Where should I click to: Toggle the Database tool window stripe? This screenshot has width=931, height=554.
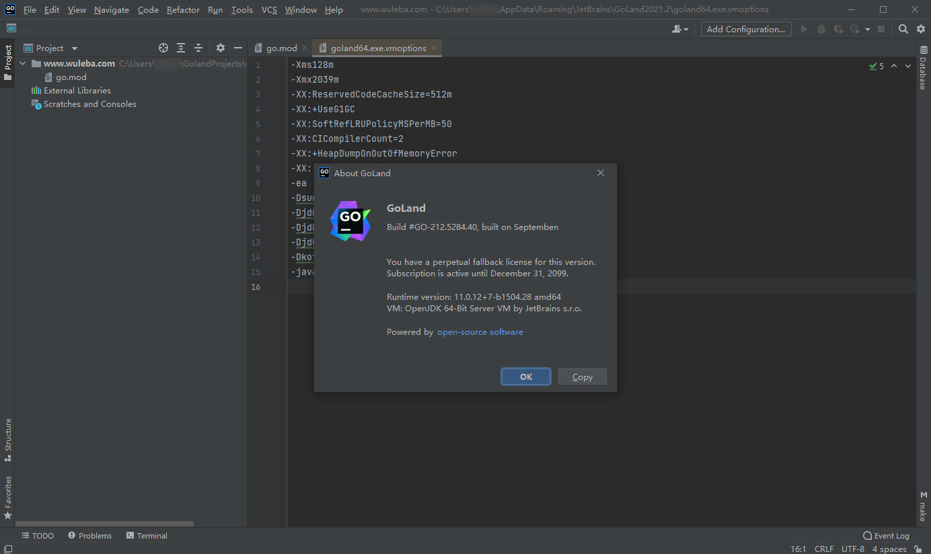[x=923, y=69]
